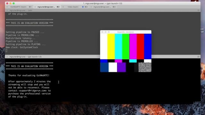This screenshot has height=115, width=205.
Task: Open the top (ssh) pane's menu icon
Action: click(x=199, y=10)
